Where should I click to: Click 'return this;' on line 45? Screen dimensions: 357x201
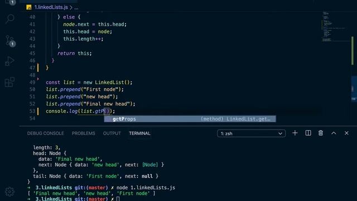[x=74, y=54]
